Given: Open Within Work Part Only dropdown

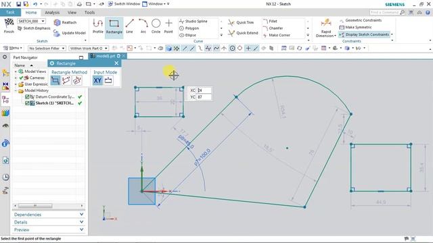Looking at the screenshot, I should (89, 48).
